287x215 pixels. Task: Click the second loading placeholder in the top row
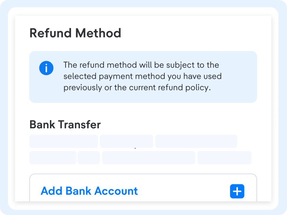pyautogui.click(x=126, y=141)
